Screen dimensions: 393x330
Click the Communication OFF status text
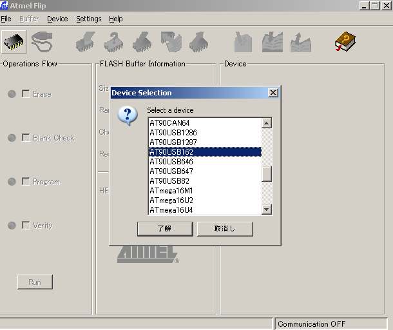[x=312, y=324]
